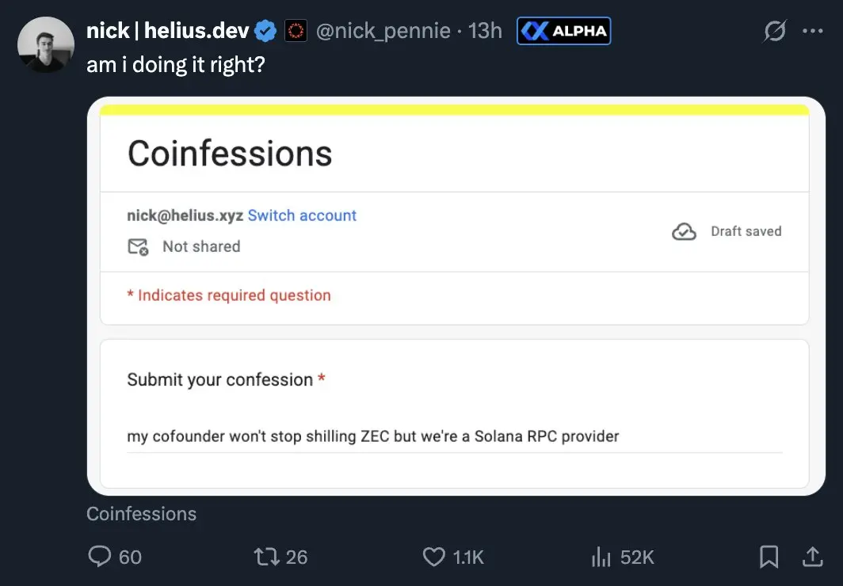The image size is (843, 586).
Task: Click the Draft saved cloud icon
Action: (x=684, y=231)
